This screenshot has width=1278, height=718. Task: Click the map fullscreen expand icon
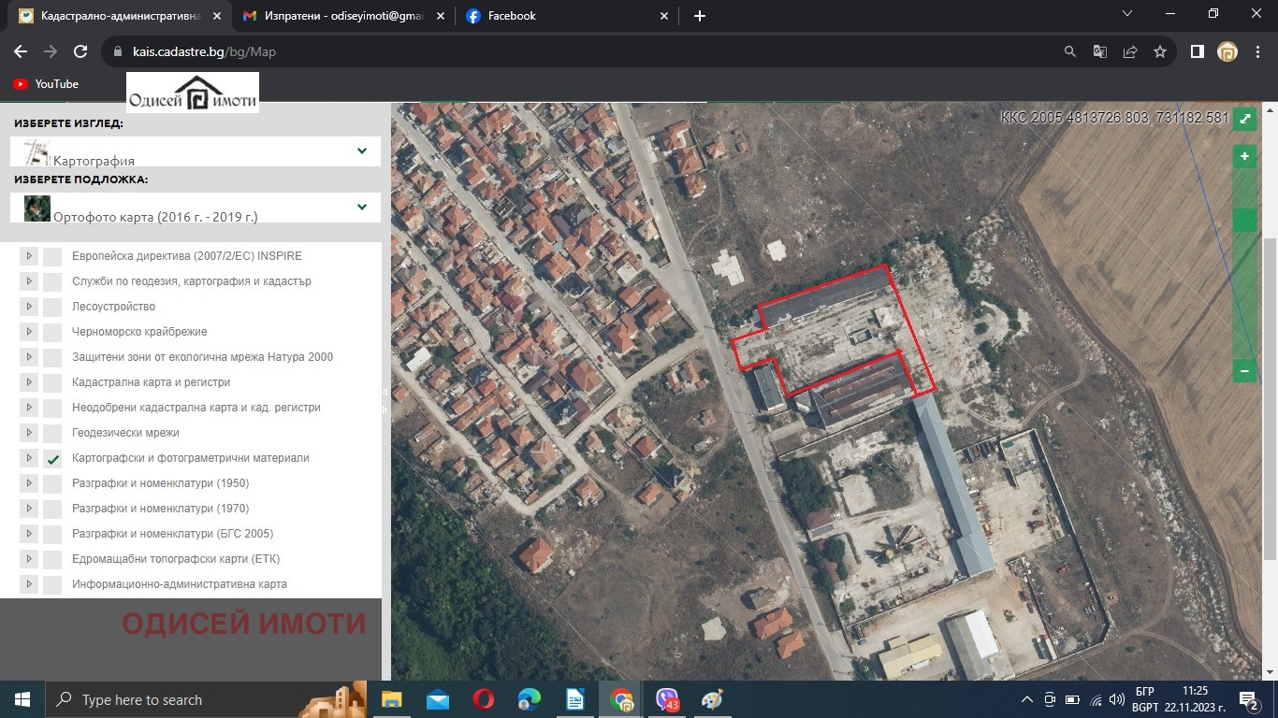(x=1244, y=119)
